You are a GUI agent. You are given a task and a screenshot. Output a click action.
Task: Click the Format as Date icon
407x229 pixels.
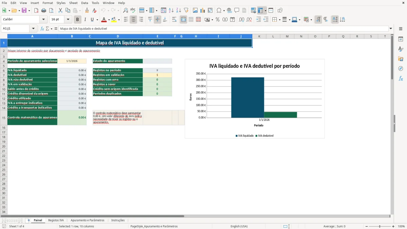232,20
